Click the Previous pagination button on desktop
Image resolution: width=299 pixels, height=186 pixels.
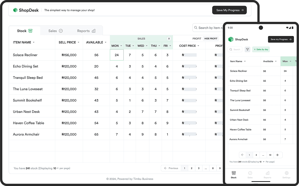point(171,168)
